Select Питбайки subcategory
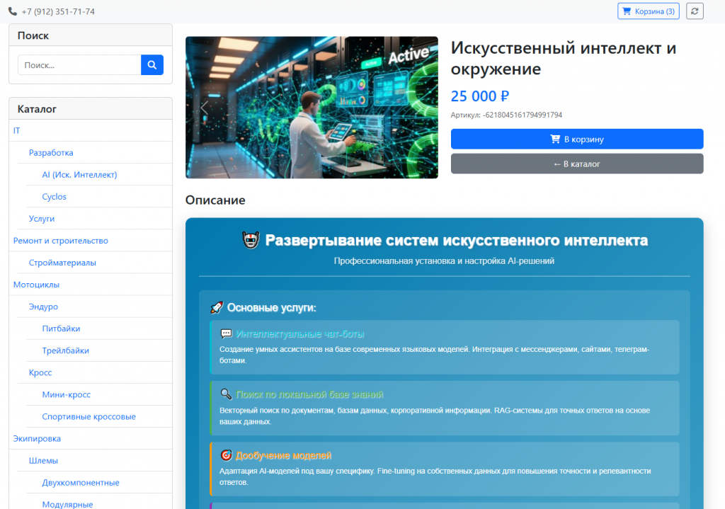This screenshot has width=725, height=509. pyautogui.click(x=61, y=328)
